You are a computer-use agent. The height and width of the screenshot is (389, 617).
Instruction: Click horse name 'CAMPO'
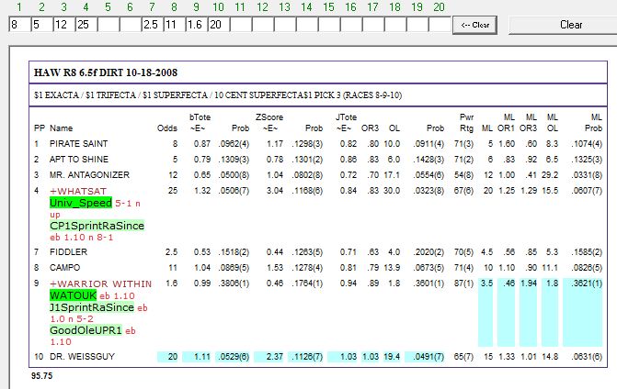[x=64, y=268]
